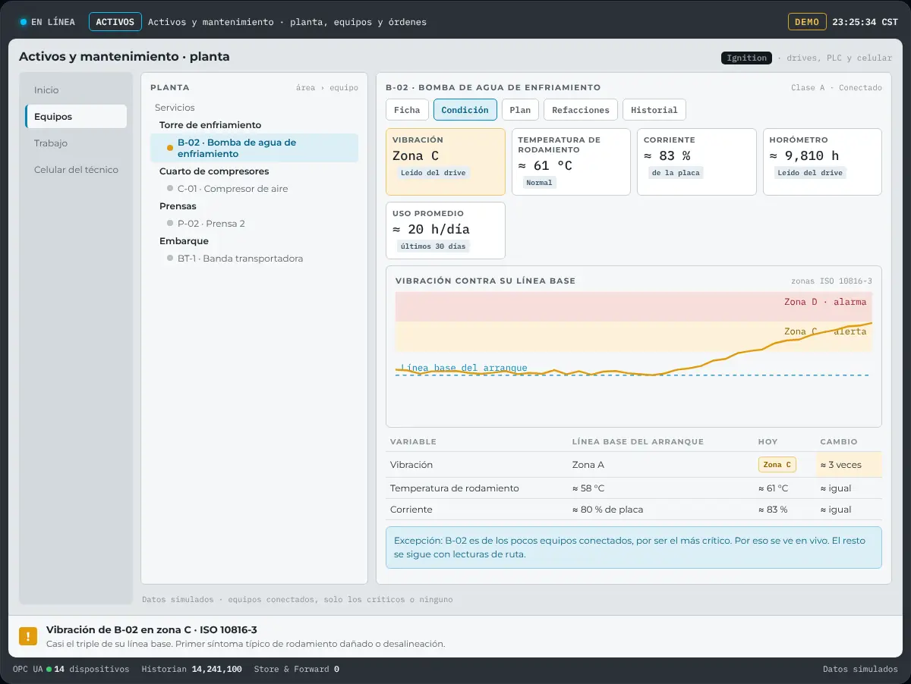
Task: Click the Uso promedio 20 h/día card
Action: (446, 231)
